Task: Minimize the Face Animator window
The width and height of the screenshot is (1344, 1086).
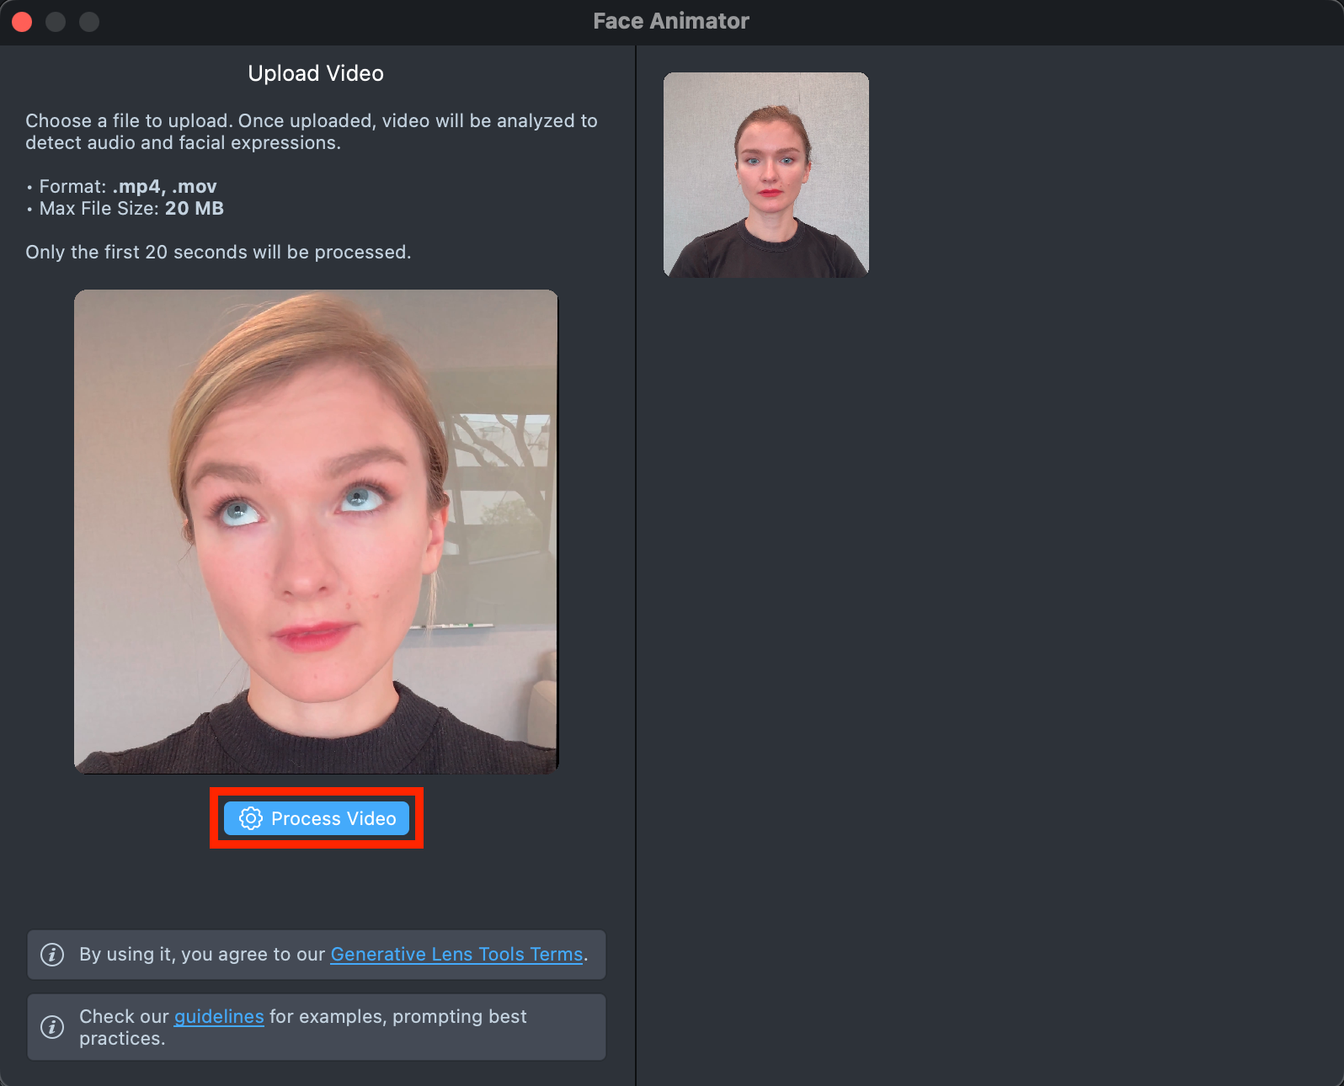Action: coord(56,22)
